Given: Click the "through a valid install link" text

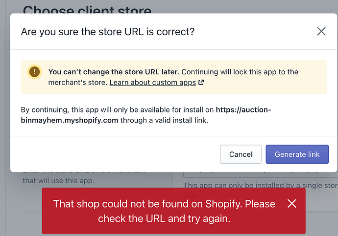Looking at the screenshot, I should 165,120.
